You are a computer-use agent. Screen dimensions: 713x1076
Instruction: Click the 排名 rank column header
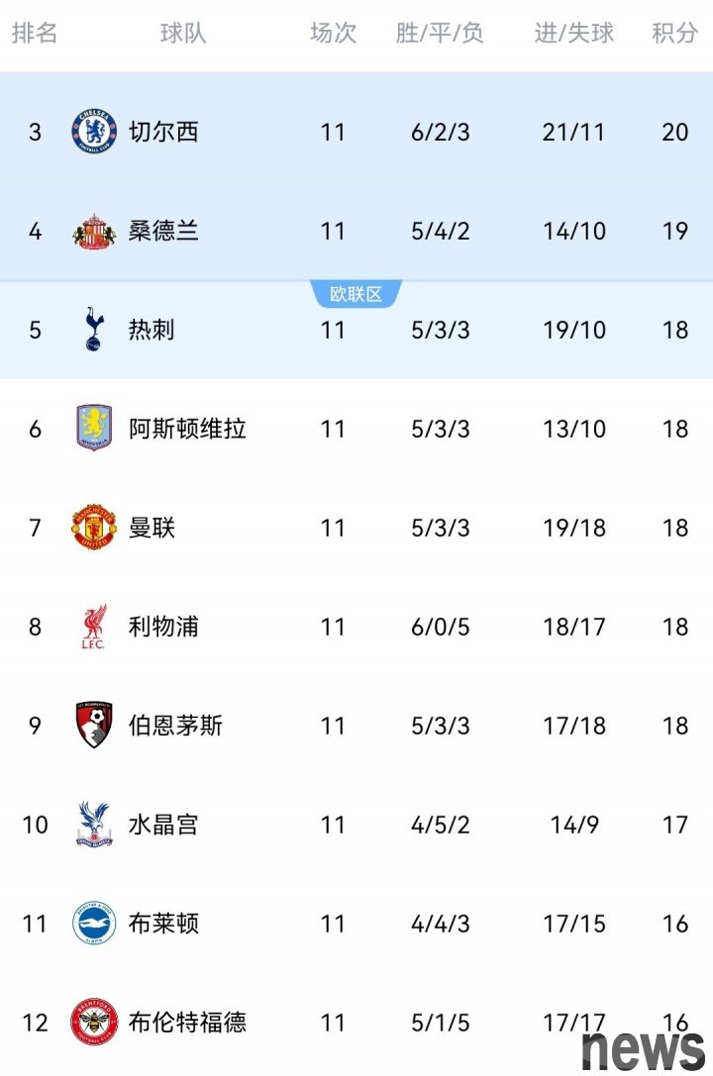click(x=35, y=33)
